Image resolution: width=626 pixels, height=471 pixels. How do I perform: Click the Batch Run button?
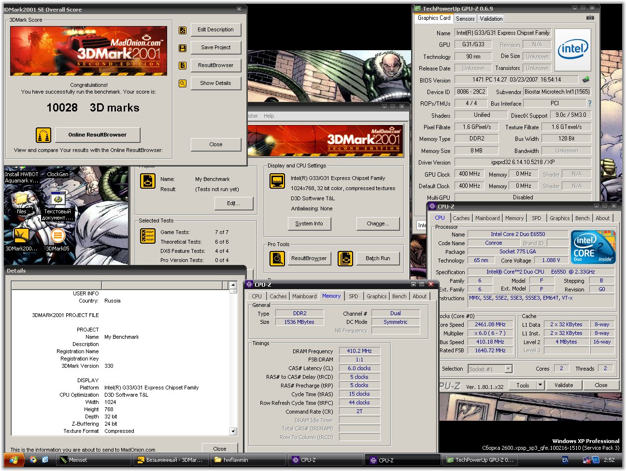point(378,259)
